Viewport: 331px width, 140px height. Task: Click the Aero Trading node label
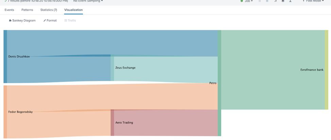(124, 122)
